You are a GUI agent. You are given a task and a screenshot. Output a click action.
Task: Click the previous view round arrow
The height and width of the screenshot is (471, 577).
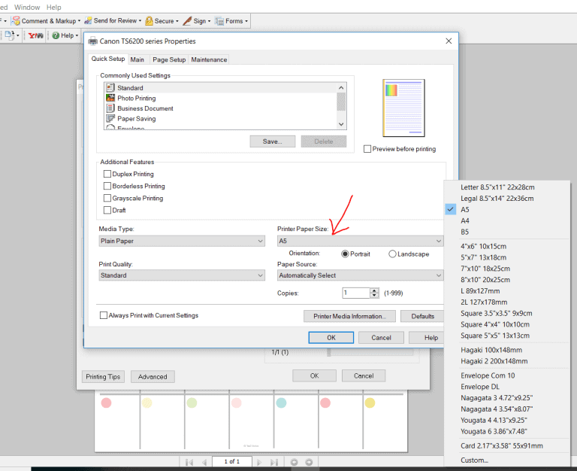point(294,462)
